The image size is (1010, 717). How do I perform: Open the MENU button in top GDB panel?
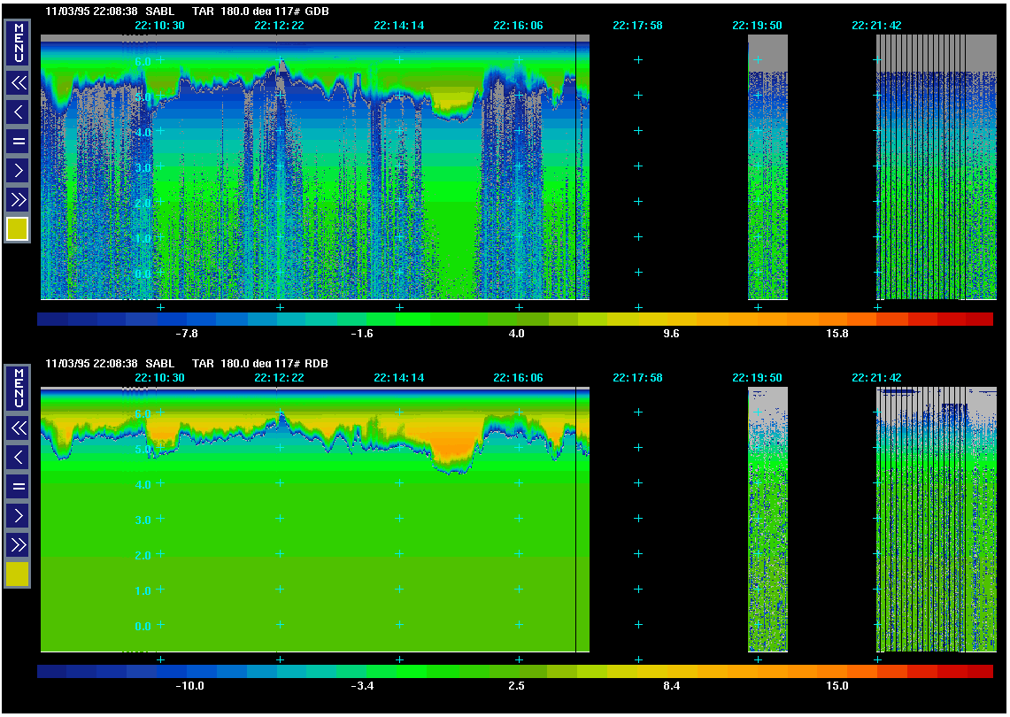19,42
